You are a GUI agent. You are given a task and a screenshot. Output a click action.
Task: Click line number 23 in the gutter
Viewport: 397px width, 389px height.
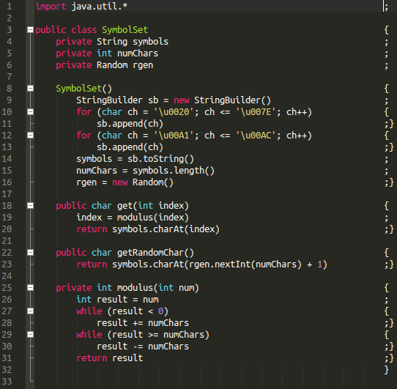point(7,264)
